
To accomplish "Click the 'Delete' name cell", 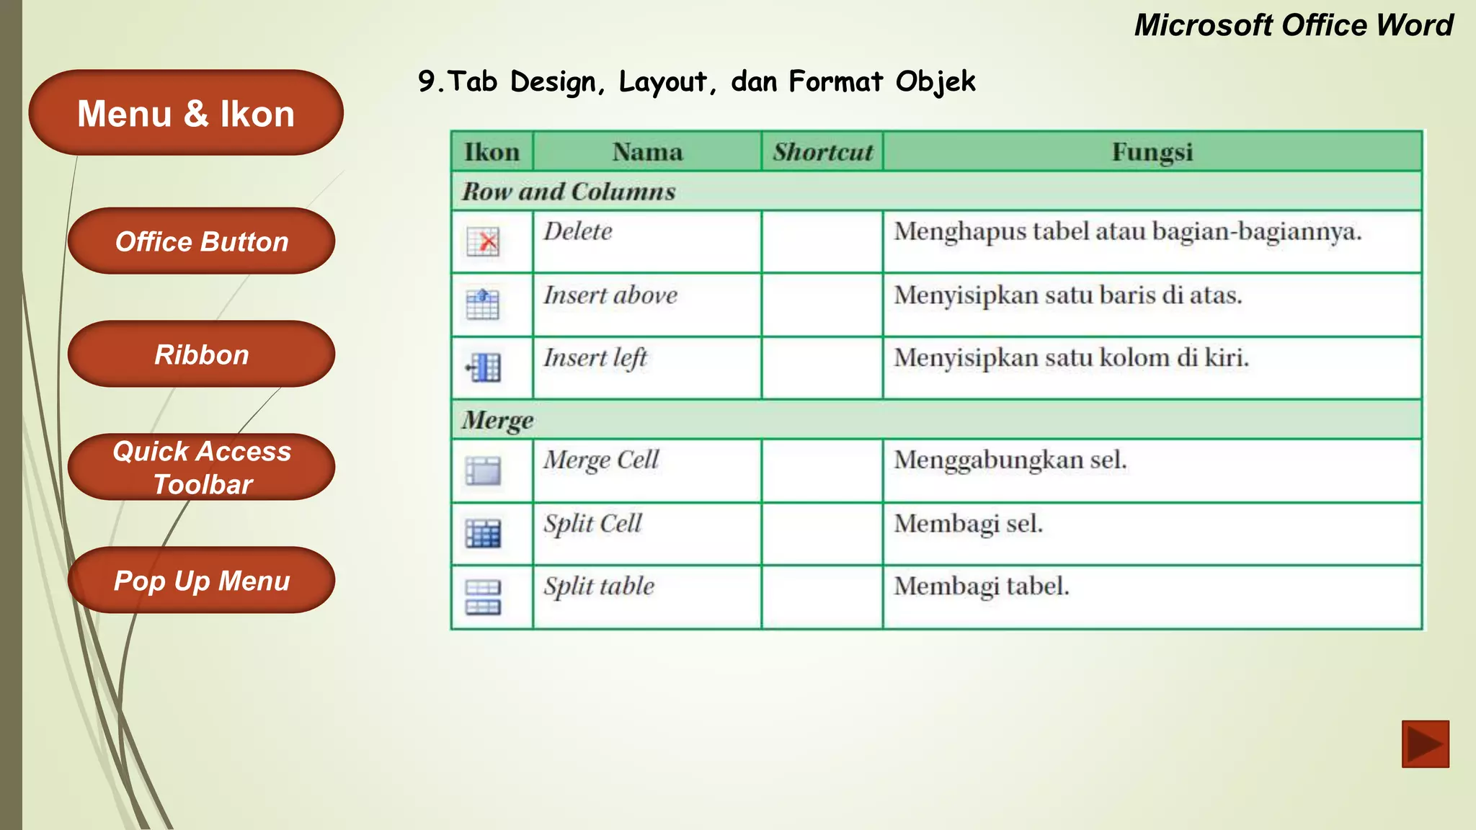I will [x=647, y=241].
